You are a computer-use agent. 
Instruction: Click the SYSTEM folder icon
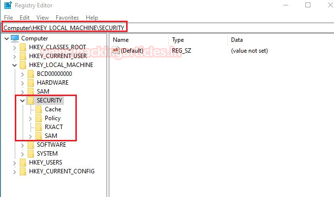(31, 154)
